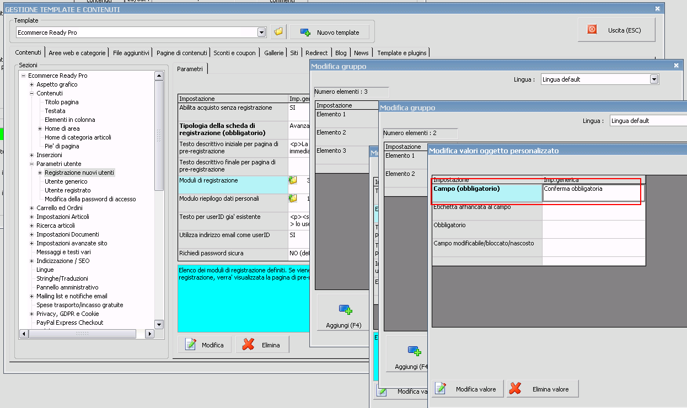Click the tree scrollbar up arrow
Image resolution: width=687 pixels, height=408 pixels.
(x=159, y=76)
